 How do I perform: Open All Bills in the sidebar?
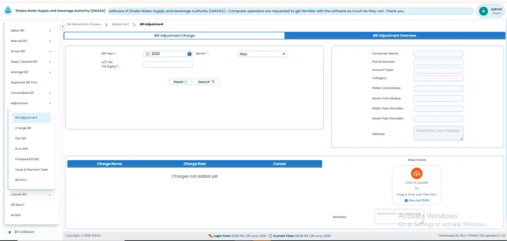pyautogui.click(x=16, y=215)
